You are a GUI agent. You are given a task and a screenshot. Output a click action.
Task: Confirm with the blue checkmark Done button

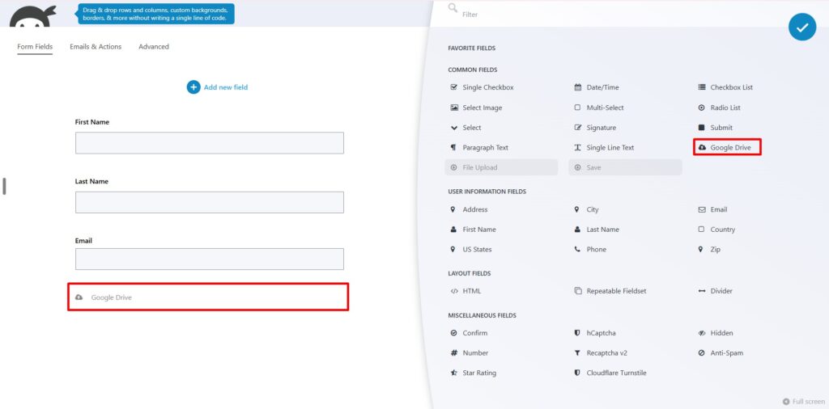pyautogui.click(x=802, y=27)
